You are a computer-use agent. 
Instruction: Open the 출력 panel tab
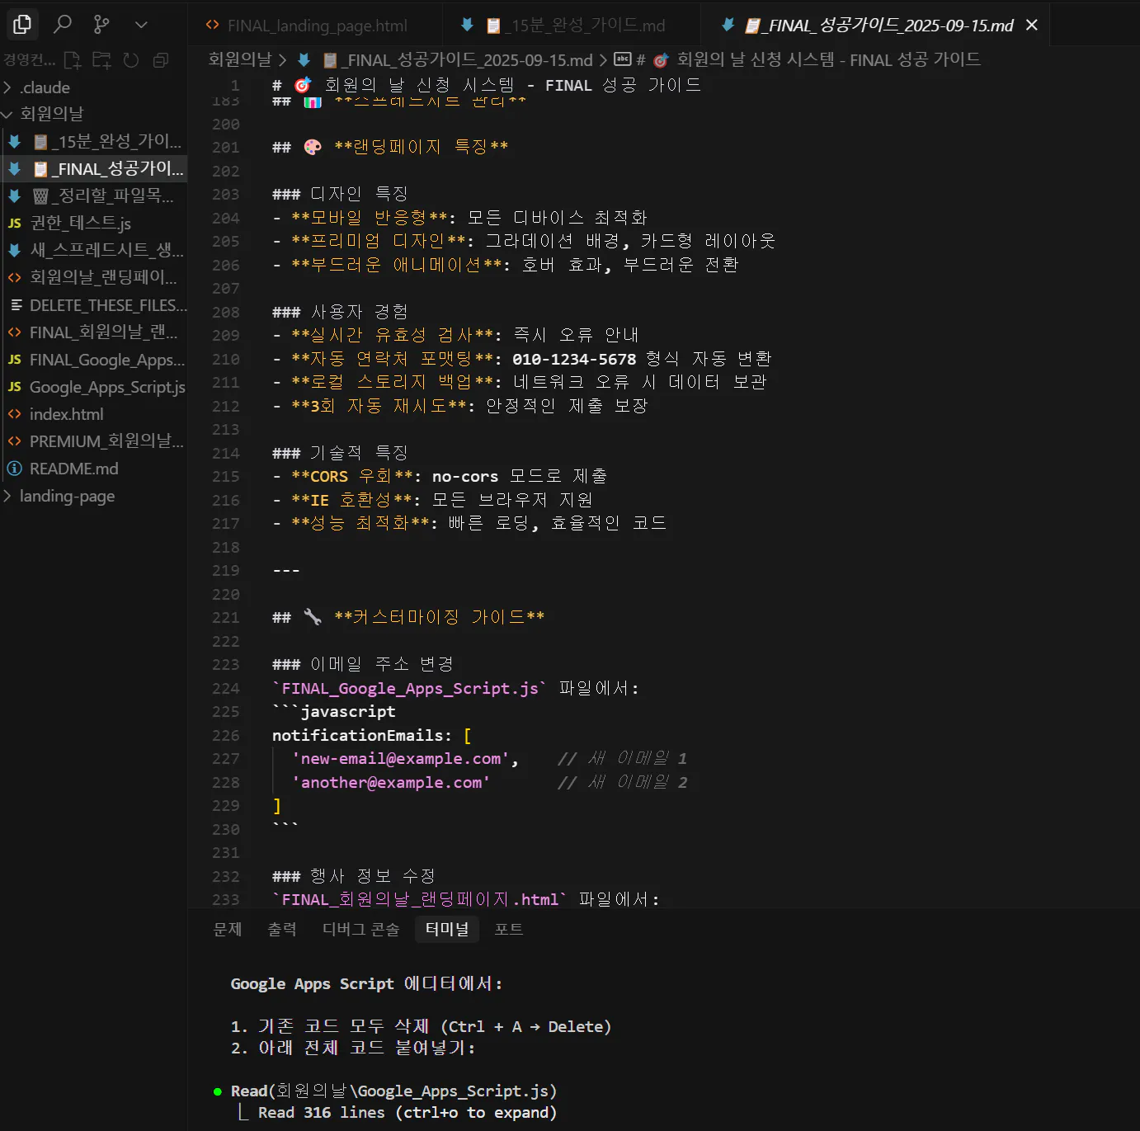[x=282, y=930]
